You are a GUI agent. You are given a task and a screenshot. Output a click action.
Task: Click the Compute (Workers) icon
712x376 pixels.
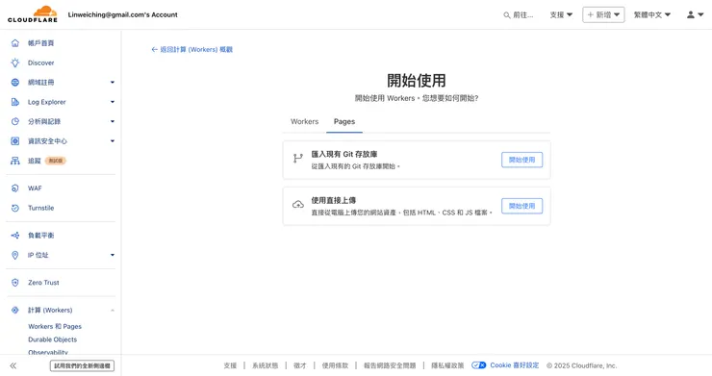pyautogui.click(x=15, y=311)
